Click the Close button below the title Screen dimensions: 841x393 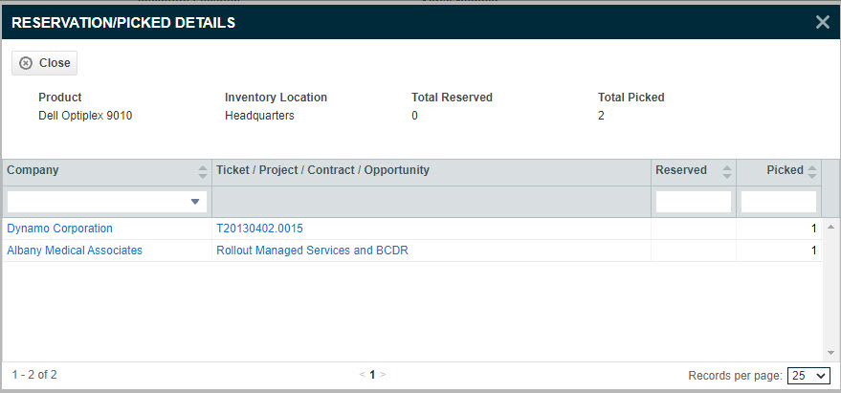[x=45, y=63]
